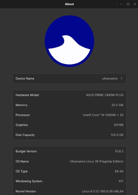Click the ultramarine device name value
This screenshot has width=138, height=195.
coord(110,79)
